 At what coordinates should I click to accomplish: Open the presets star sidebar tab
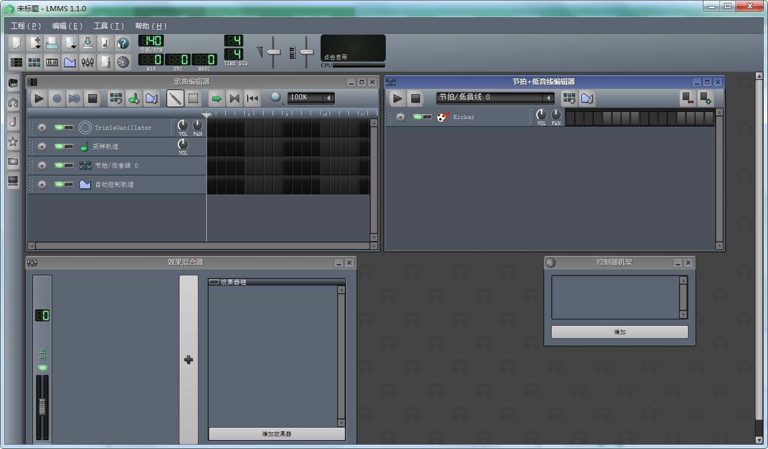[13, 142]
